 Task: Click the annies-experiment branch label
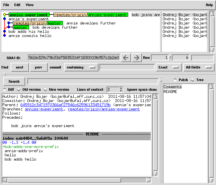[29, 15]
